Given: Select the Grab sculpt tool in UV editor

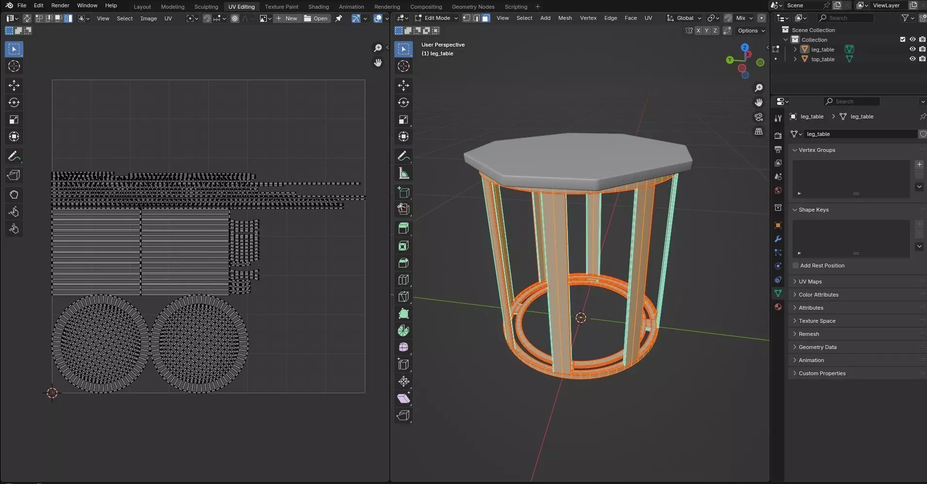Looking at the screenshot, I should click(x=14, y=195).
